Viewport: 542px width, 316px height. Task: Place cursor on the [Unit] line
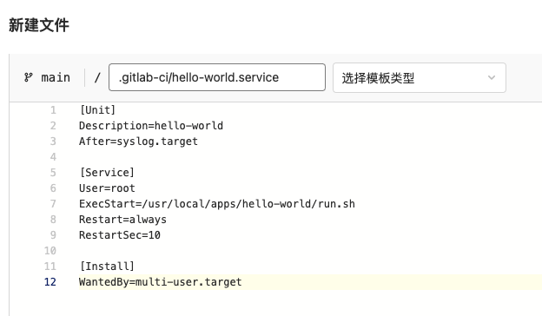97,110
